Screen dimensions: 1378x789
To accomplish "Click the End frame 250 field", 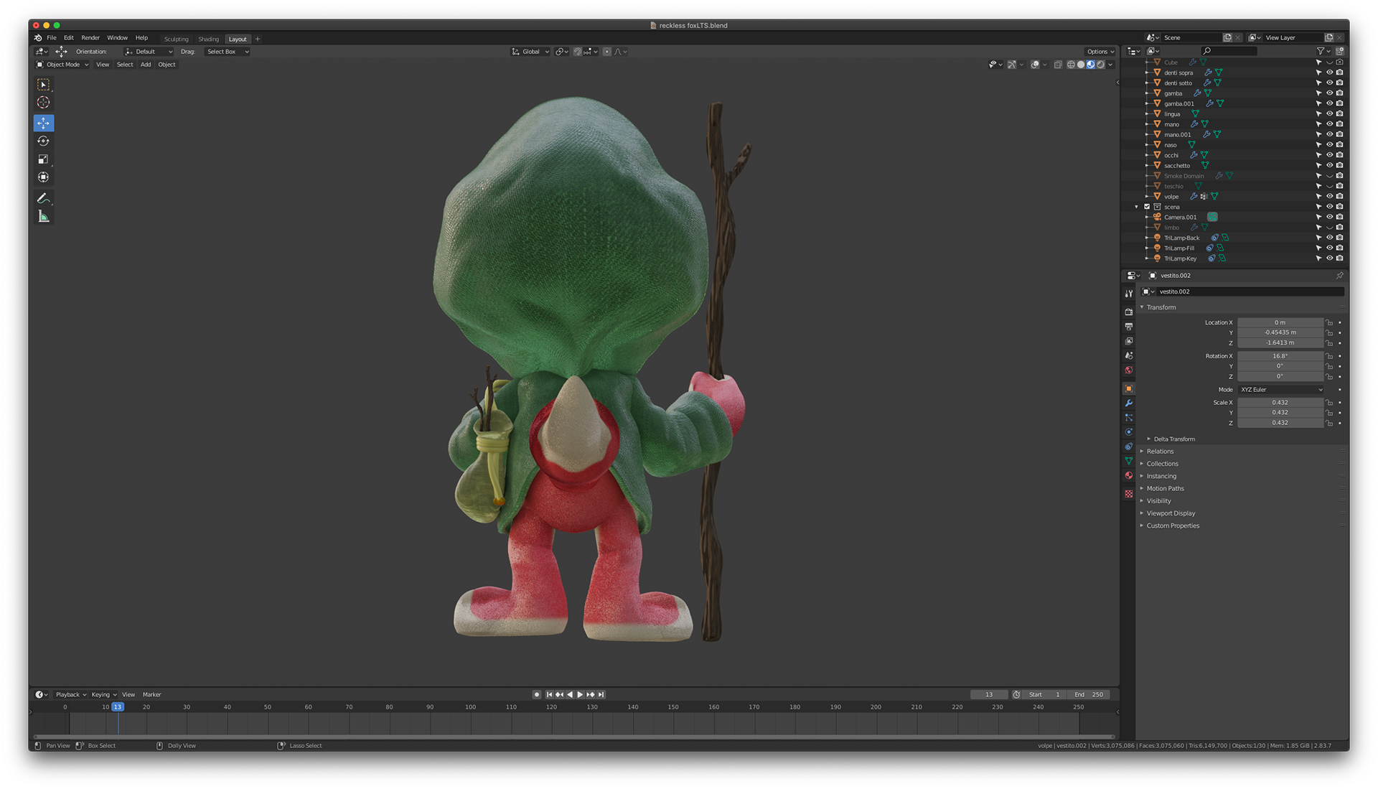I will tap(1089, 695).
